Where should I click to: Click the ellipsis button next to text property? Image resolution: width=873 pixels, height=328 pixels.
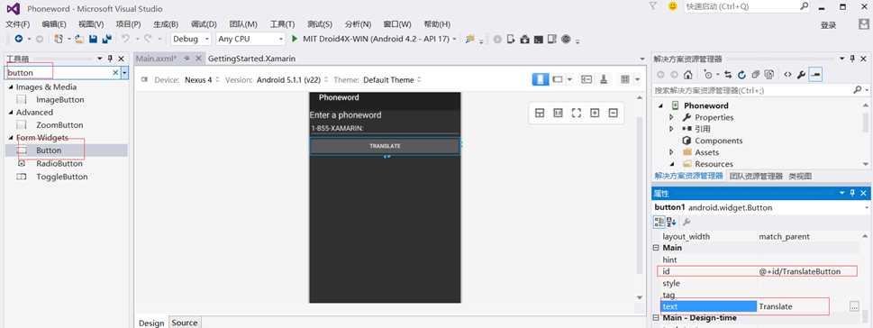coord(854,306)
